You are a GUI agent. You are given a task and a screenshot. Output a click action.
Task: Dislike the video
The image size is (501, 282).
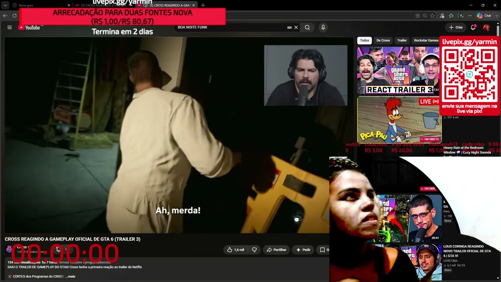tap(254, 250)
